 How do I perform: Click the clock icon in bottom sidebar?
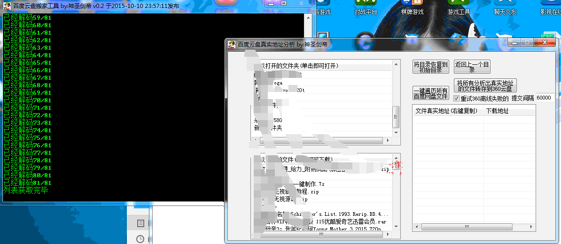pos(140,239)
